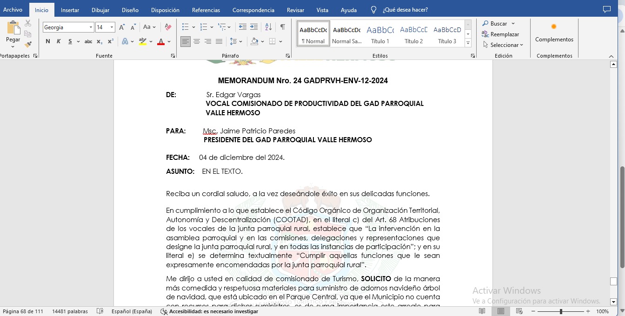
Task: Click the Reemplazar button
Action: click(500, 34)
